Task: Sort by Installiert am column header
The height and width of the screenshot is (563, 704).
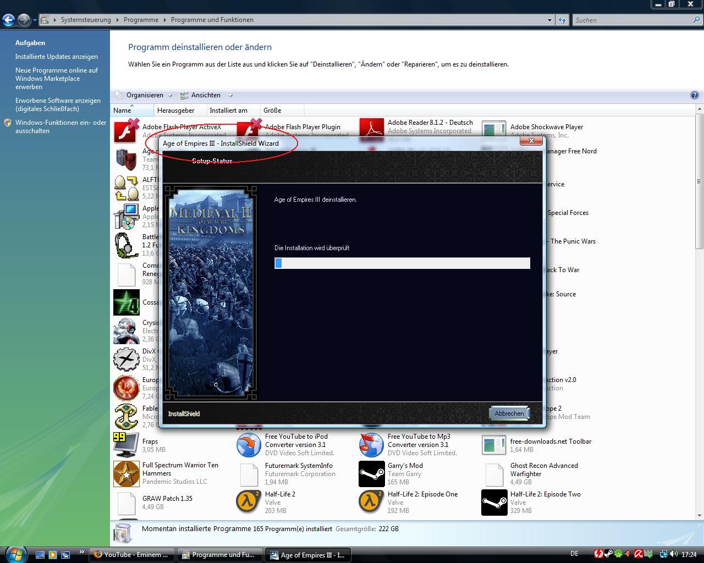Action: [233, 111]
